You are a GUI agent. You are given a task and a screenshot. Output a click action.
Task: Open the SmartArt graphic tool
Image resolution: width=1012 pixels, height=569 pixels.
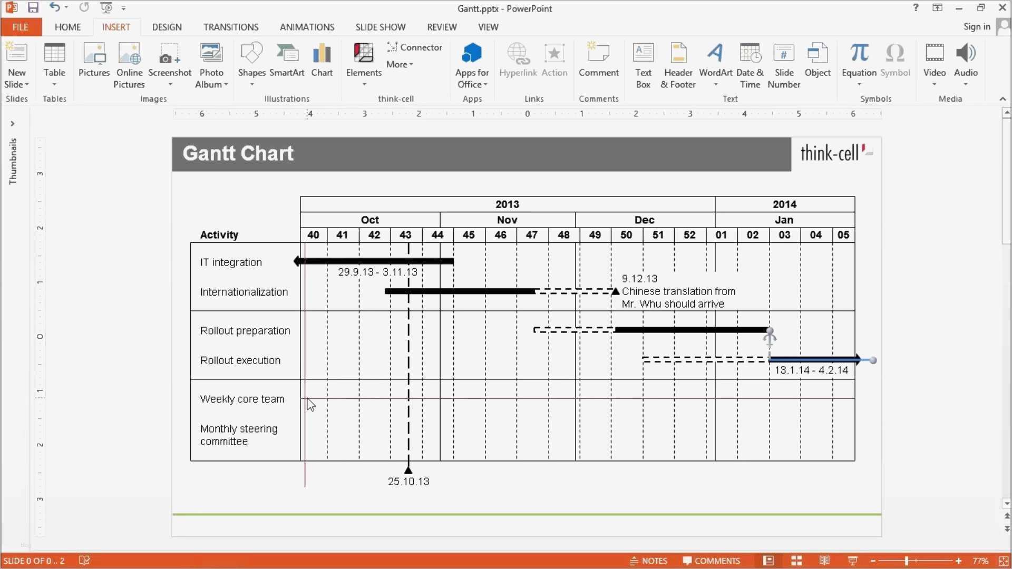click(x=287, y=53)
